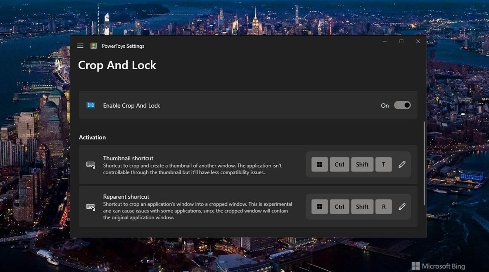Click the settings page vertical scrollbar
The image size is (489, 272).
pos(424,163)
